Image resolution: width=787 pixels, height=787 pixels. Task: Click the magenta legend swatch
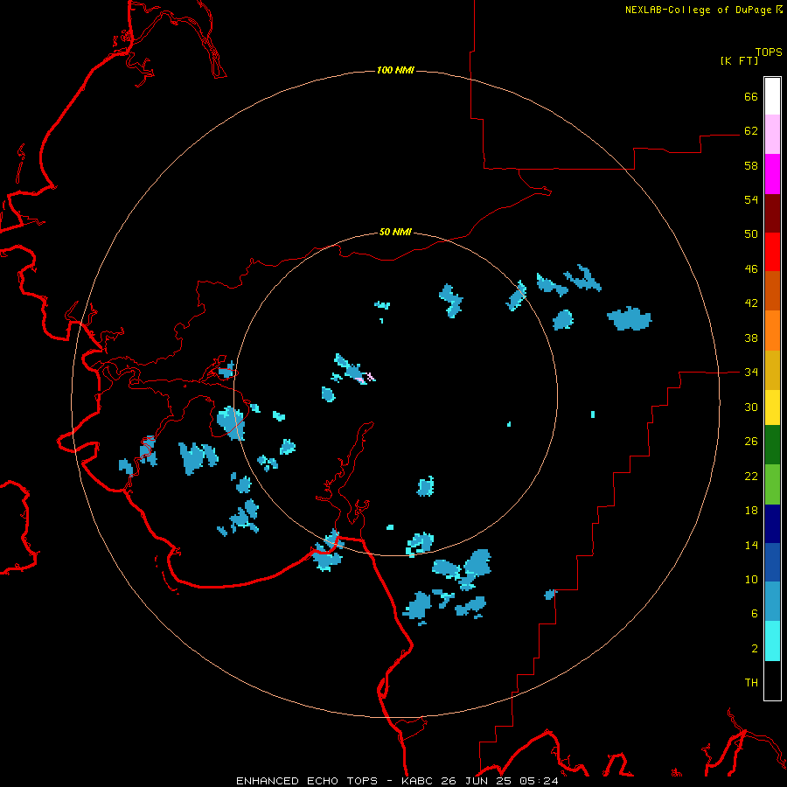pos(772,174)
